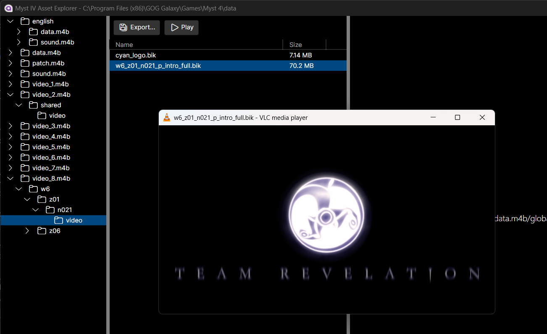Select the shared folder icon
The height and width of the screenshot is (334, 547).
pyautogui.click(x=33, y=105)
